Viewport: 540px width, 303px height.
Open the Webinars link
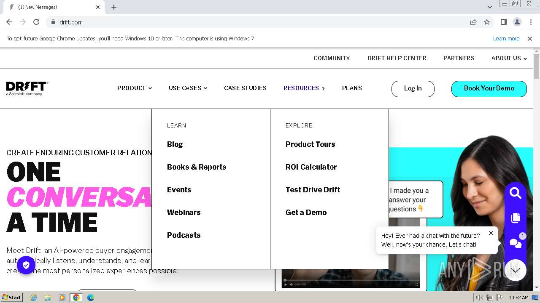pyautogui.click(x=184, y=213)
